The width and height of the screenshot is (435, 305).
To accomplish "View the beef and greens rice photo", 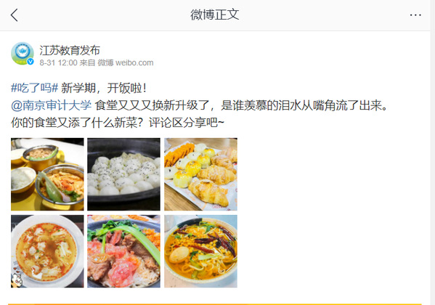I will (x=123, y=251).
